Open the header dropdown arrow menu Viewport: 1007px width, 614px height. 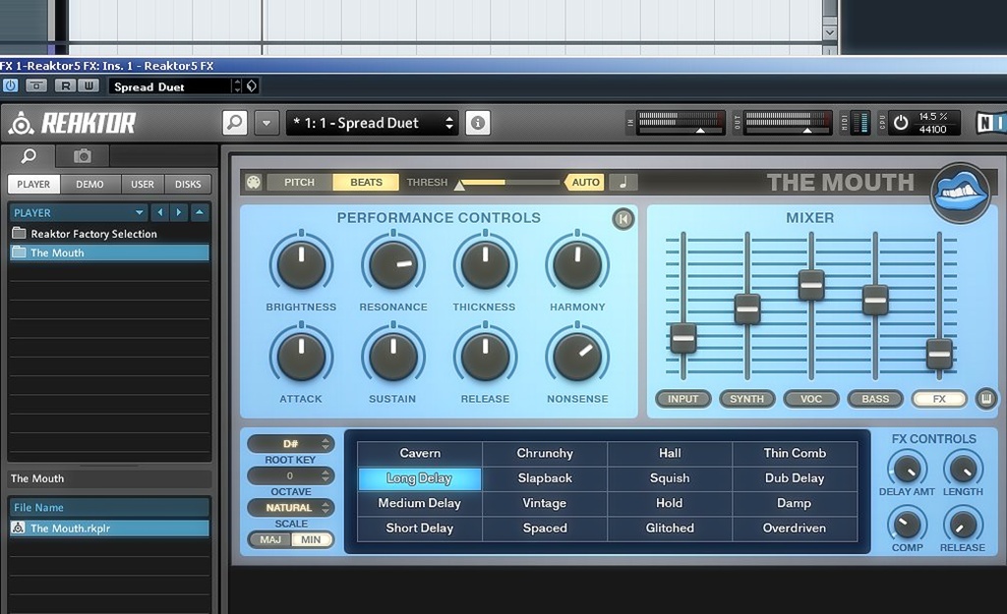click(267, 122)
